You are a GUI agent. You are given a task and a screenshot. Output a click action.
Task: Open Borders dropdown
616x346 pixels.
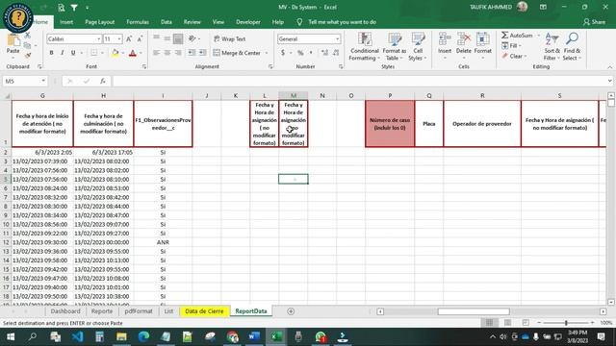click(x=102, y=53)
